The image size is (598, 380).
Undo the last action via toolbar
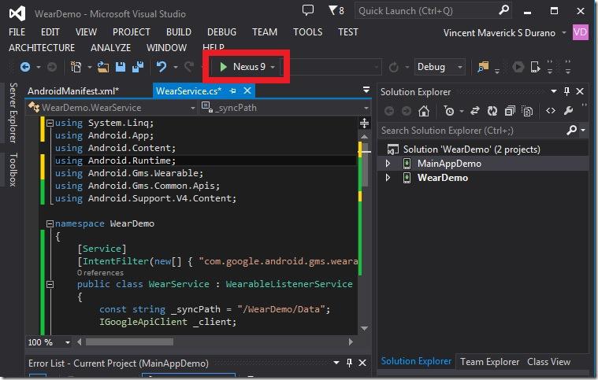162,67
